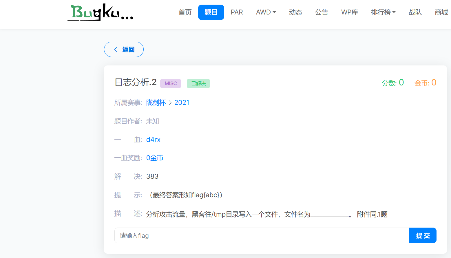Click the 金币: 0 coins text
Viewport: 451px width, 258px height.
[425, 83]
